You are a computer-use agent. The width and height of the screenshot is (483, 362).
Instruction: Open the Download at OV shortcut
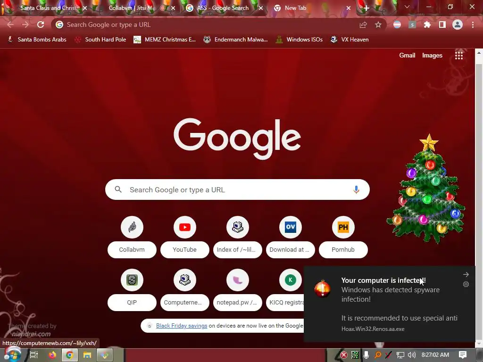[x=291, y=237]
